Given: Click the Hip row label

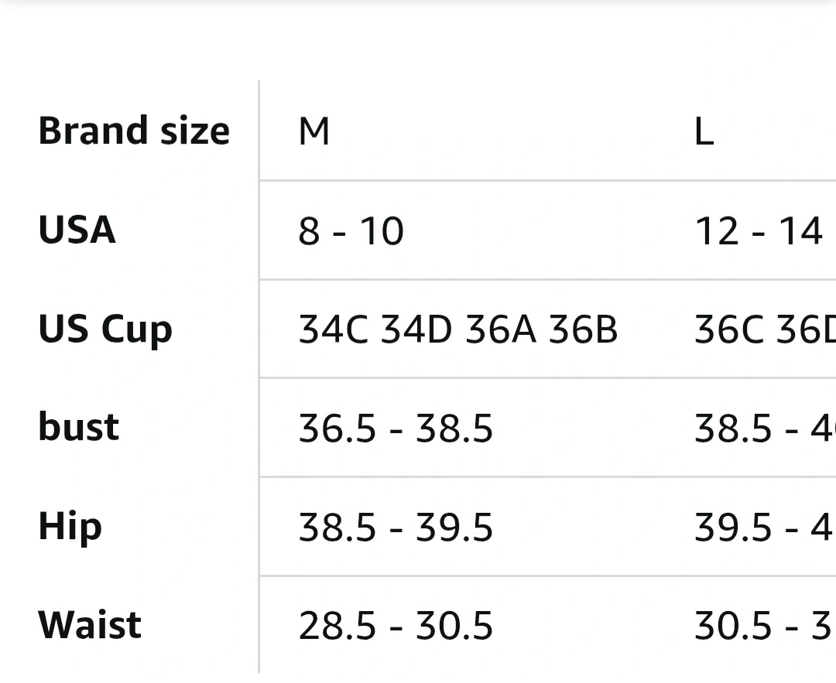Looking at the screenshot, I should tap(70, 528).
